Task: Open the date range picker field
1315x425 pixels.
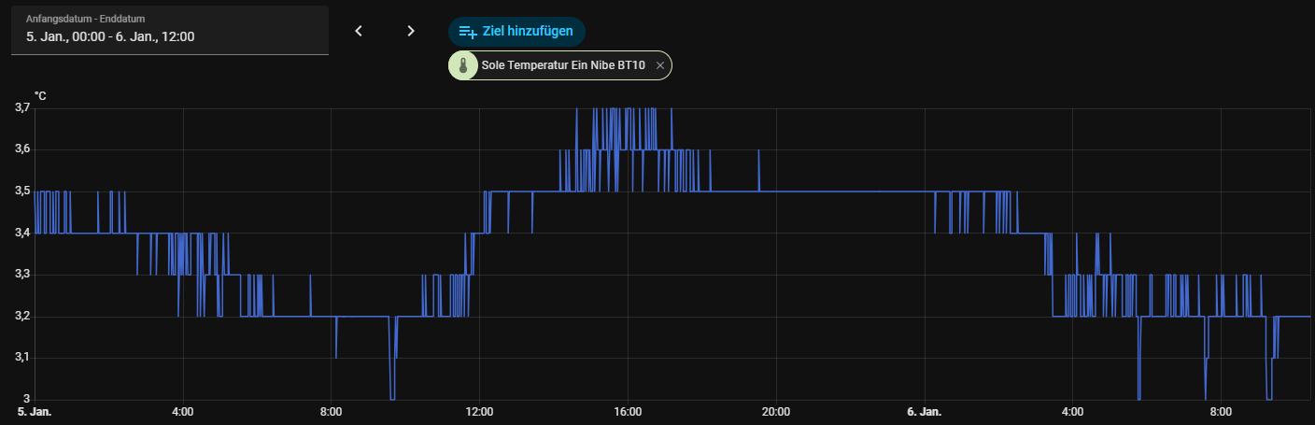Action: (169, 36)
